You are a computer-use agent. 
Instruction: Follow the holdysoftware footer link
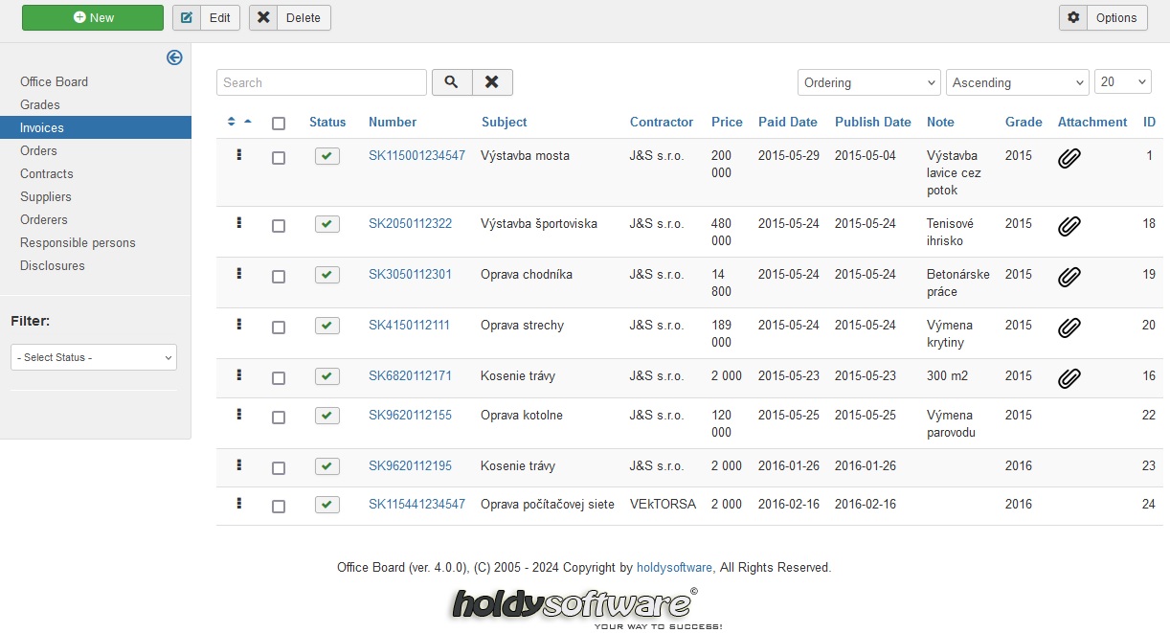[x=675, y=567]
